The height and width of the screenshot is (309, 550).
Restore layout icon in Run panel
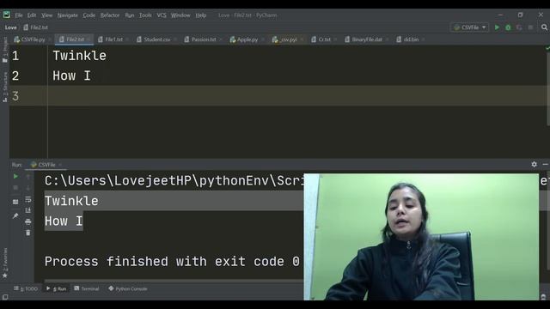[x=15, y=202]
